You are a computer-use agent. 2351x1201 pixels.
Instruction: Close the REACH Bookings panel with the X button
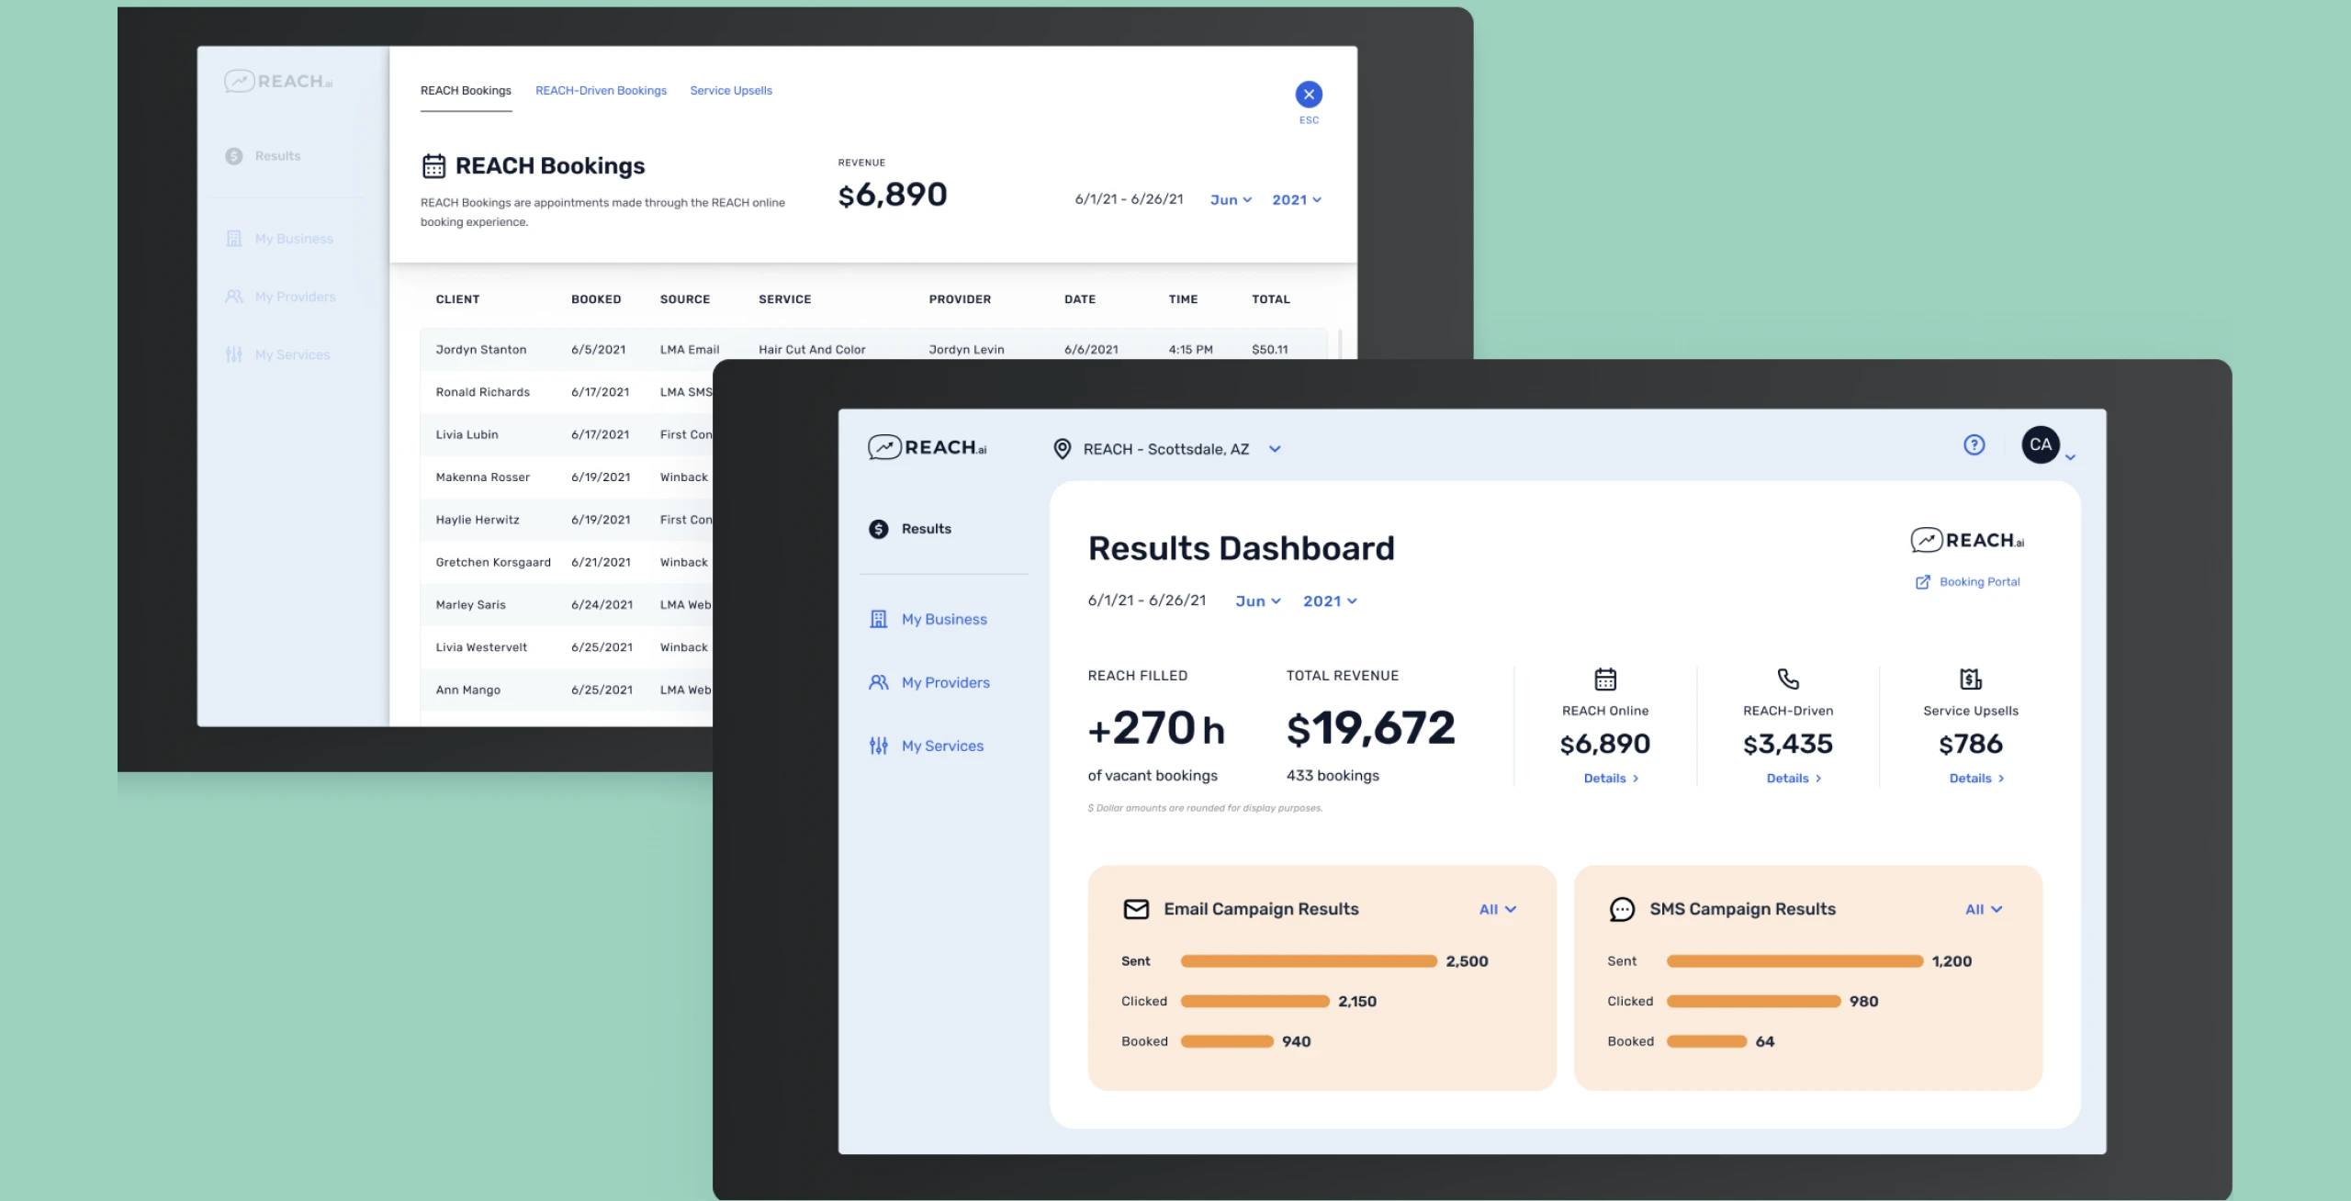[x=1309, y=94]
